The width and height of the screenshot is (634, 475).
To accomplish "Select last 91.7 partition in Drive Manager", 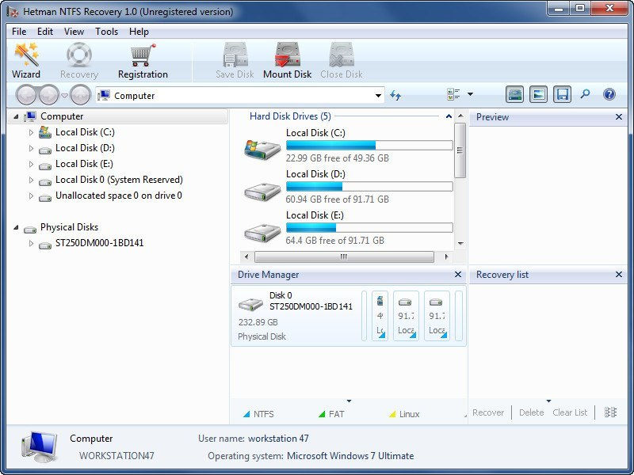I will click(437, 316).
